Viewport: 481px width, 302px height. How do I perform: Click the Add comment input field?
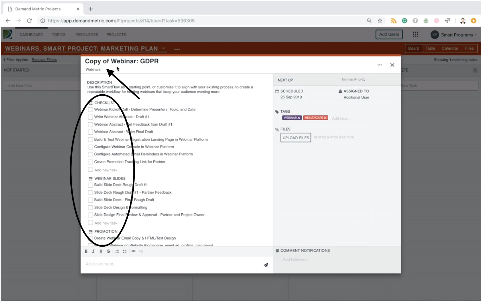[171, 264]
